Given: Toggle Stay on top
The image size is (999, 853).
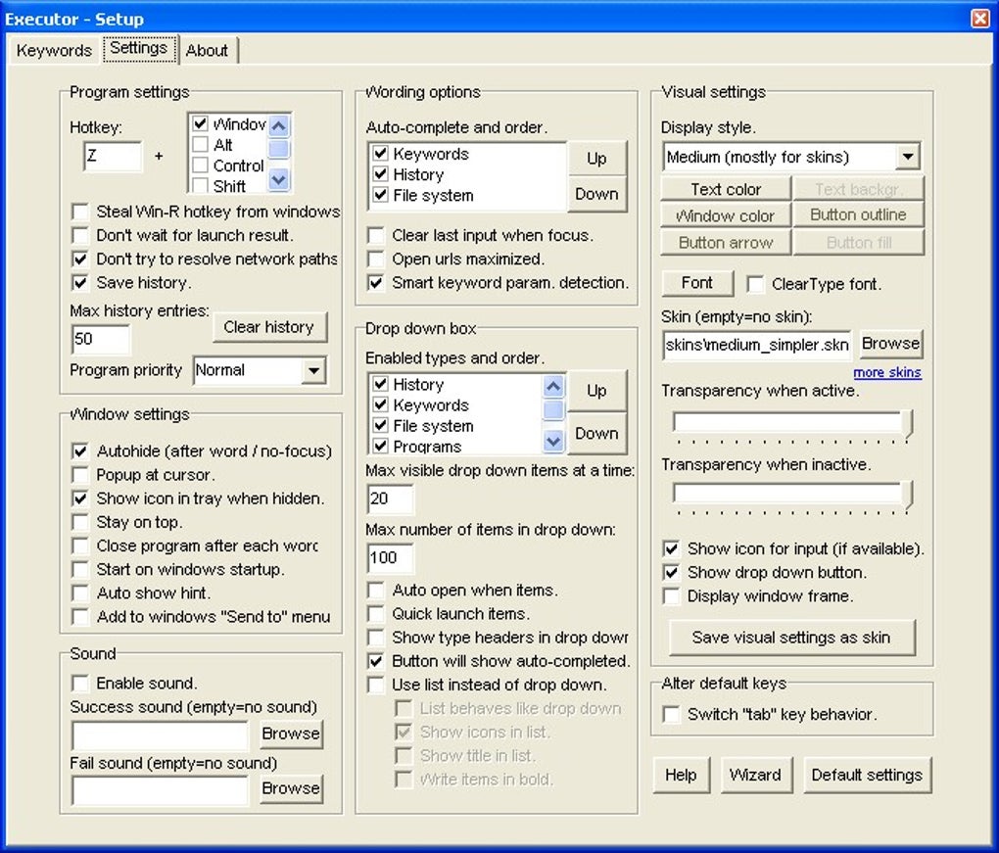Looking at the screenshot, I should click(80, 522).
